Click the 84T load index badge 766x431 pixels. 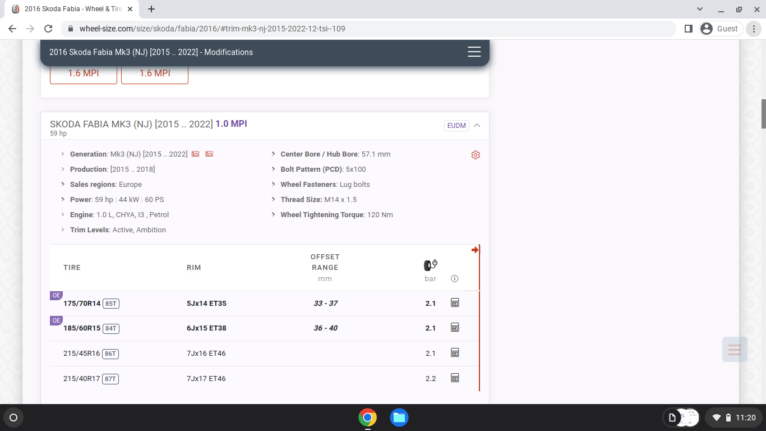(x=111, y=328)
